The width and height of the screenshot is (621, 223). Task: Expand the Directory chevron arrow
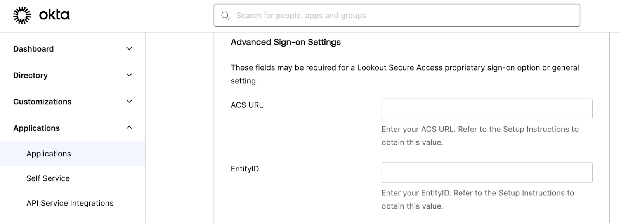coord(129,75)
